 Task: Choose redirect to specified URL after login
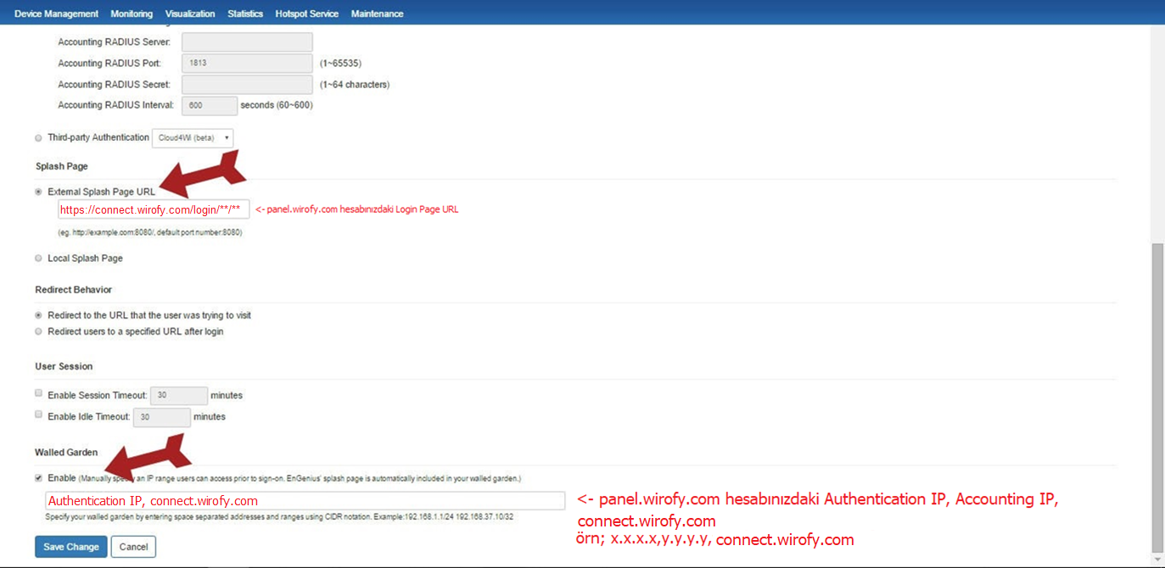click(38, 331)
